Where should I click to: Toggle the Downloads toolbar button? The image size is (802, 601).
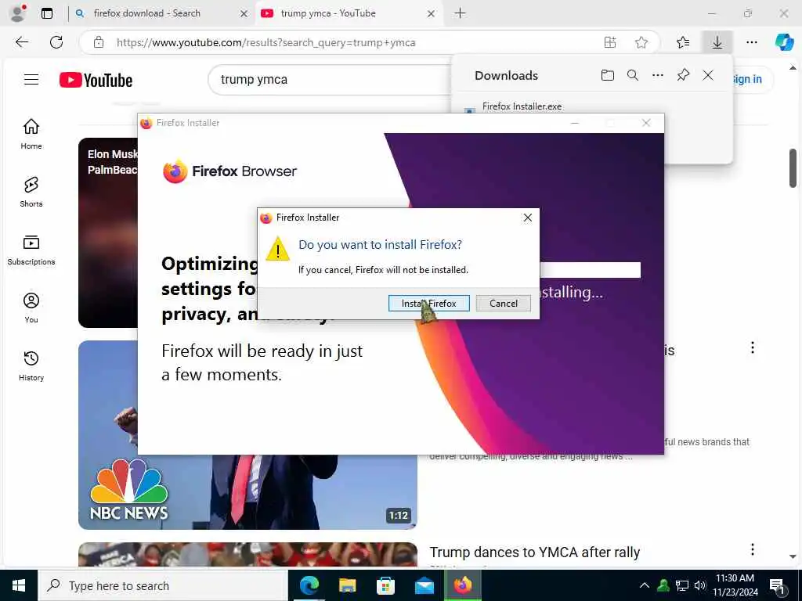[717, 42]
